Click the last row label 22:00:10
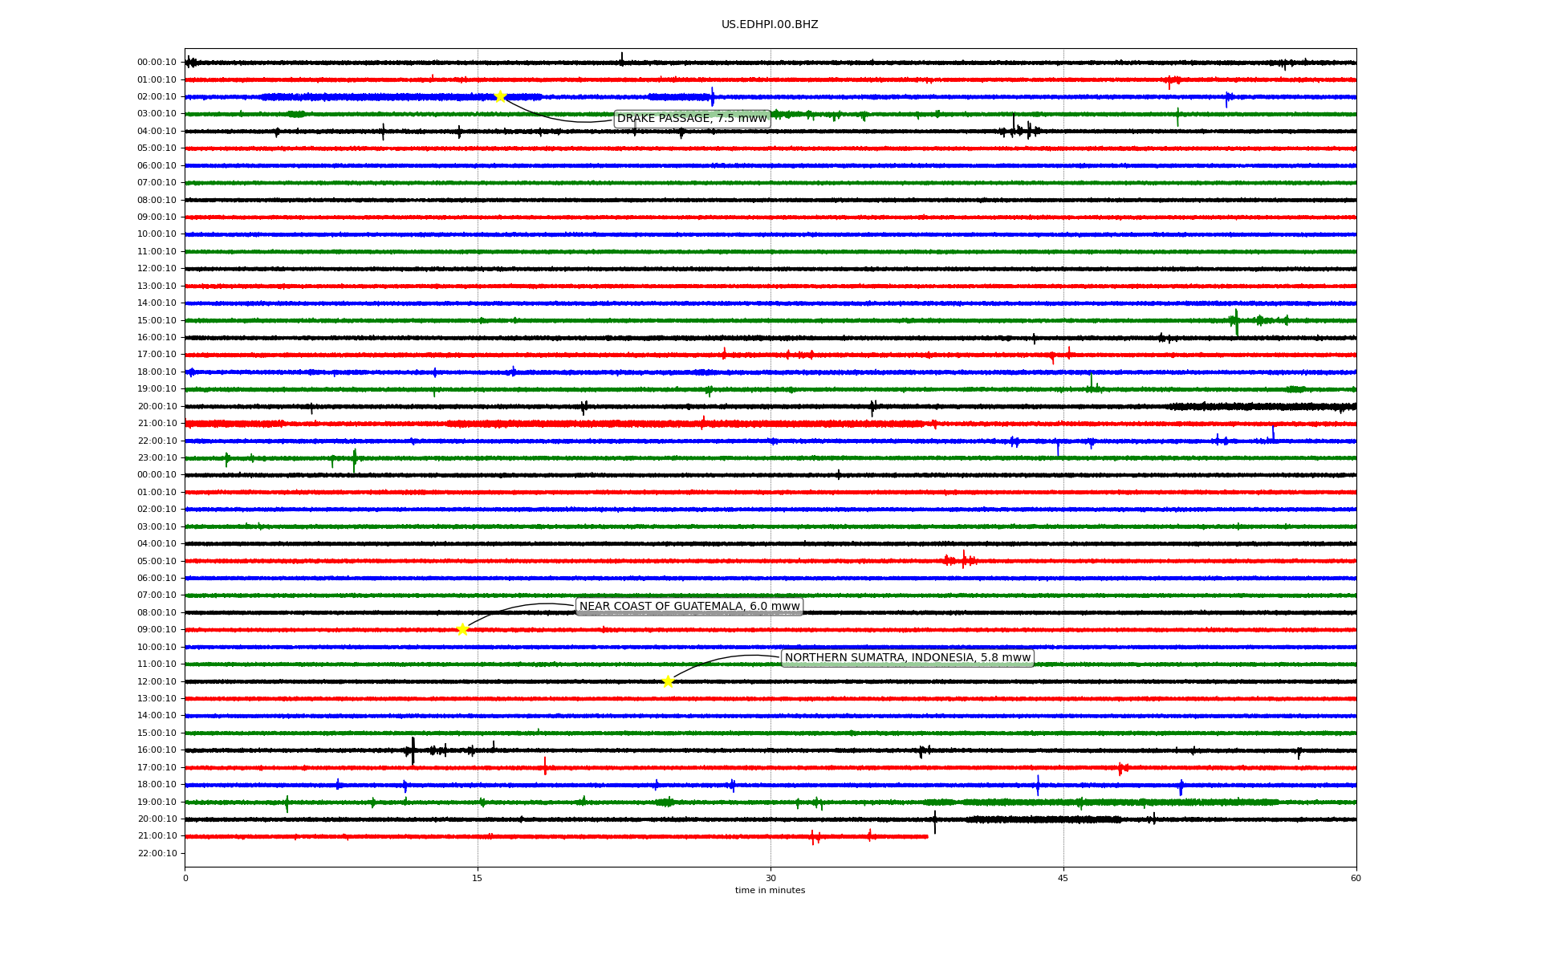The height and width of the screenshot is (963, 1541). tap(157, 854)
